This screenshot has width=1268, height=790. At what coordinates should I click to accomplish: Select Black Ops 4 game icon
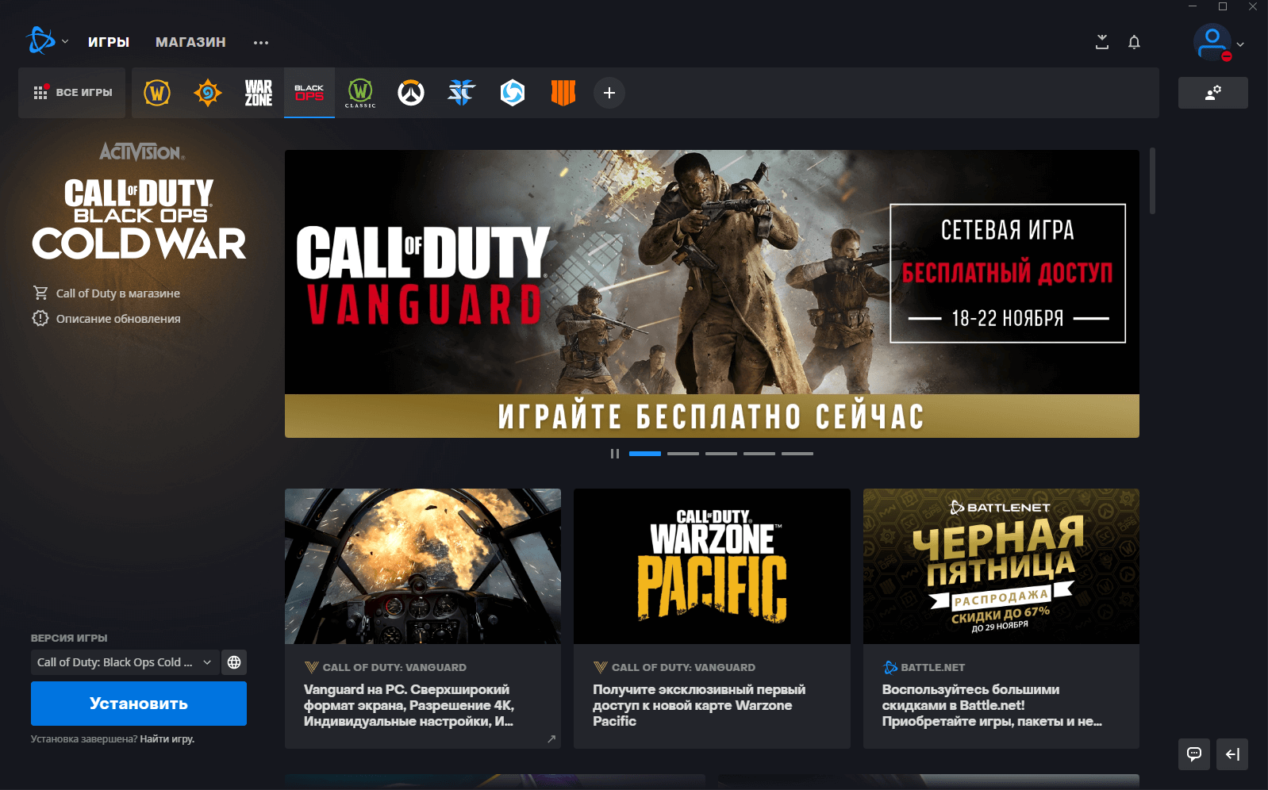point(563,93)
